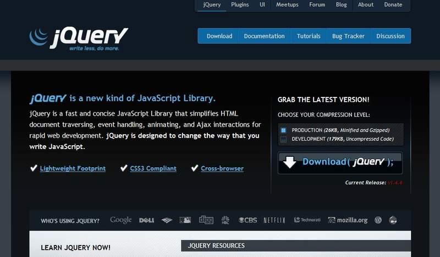
Task: Open the Plugins tab in top navigation
Action: point(240,4)
